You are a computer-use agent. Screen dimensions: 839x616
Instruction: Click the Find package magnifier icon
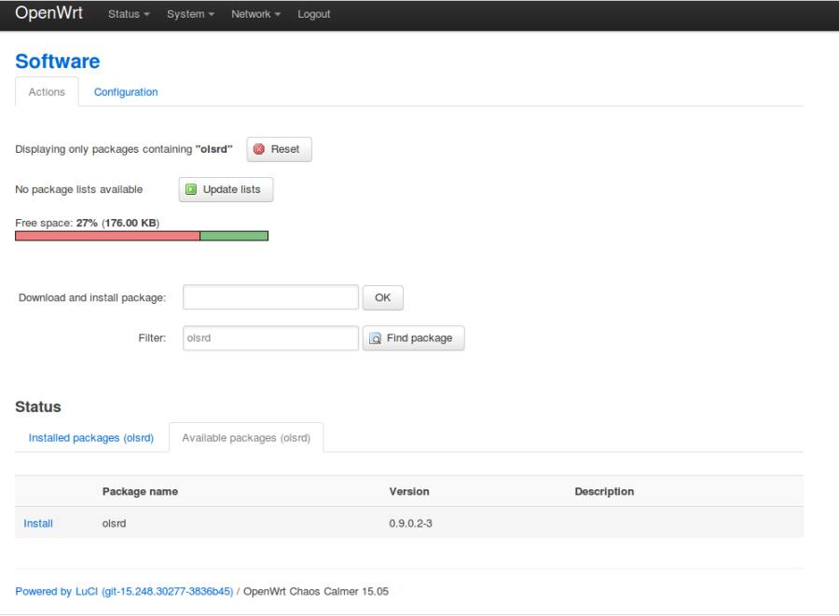click(376, 338)
